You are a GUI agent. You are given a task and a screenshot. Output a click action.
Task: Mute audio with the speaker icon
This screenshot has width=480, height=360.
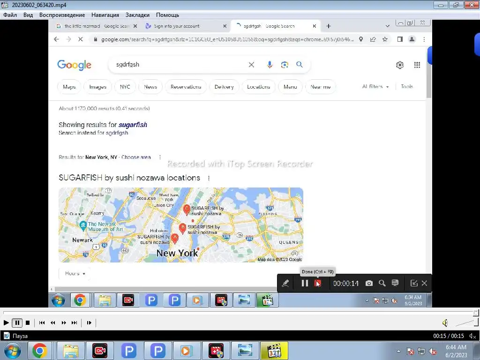445,322
